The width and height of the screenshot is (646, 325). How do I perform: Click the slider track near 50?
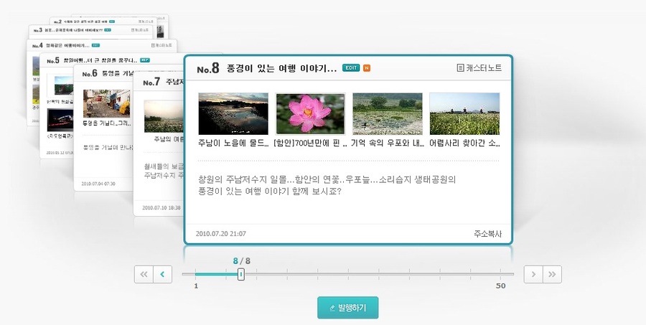point(500,274)
